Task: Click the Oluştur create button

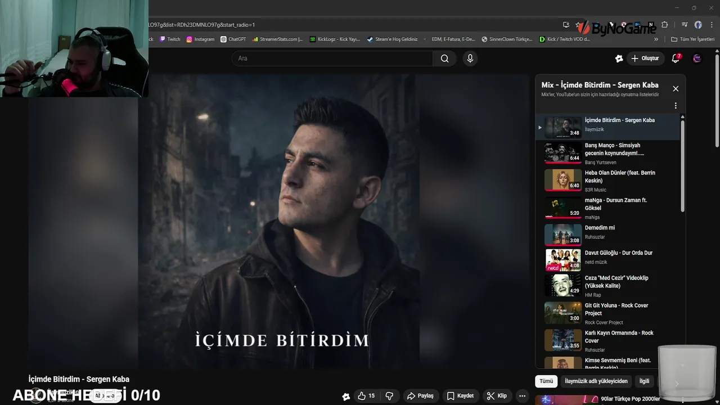Action: (645, 58)
